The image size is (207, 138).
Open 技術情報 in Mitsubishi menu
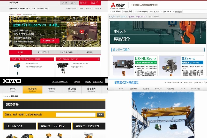177,11
